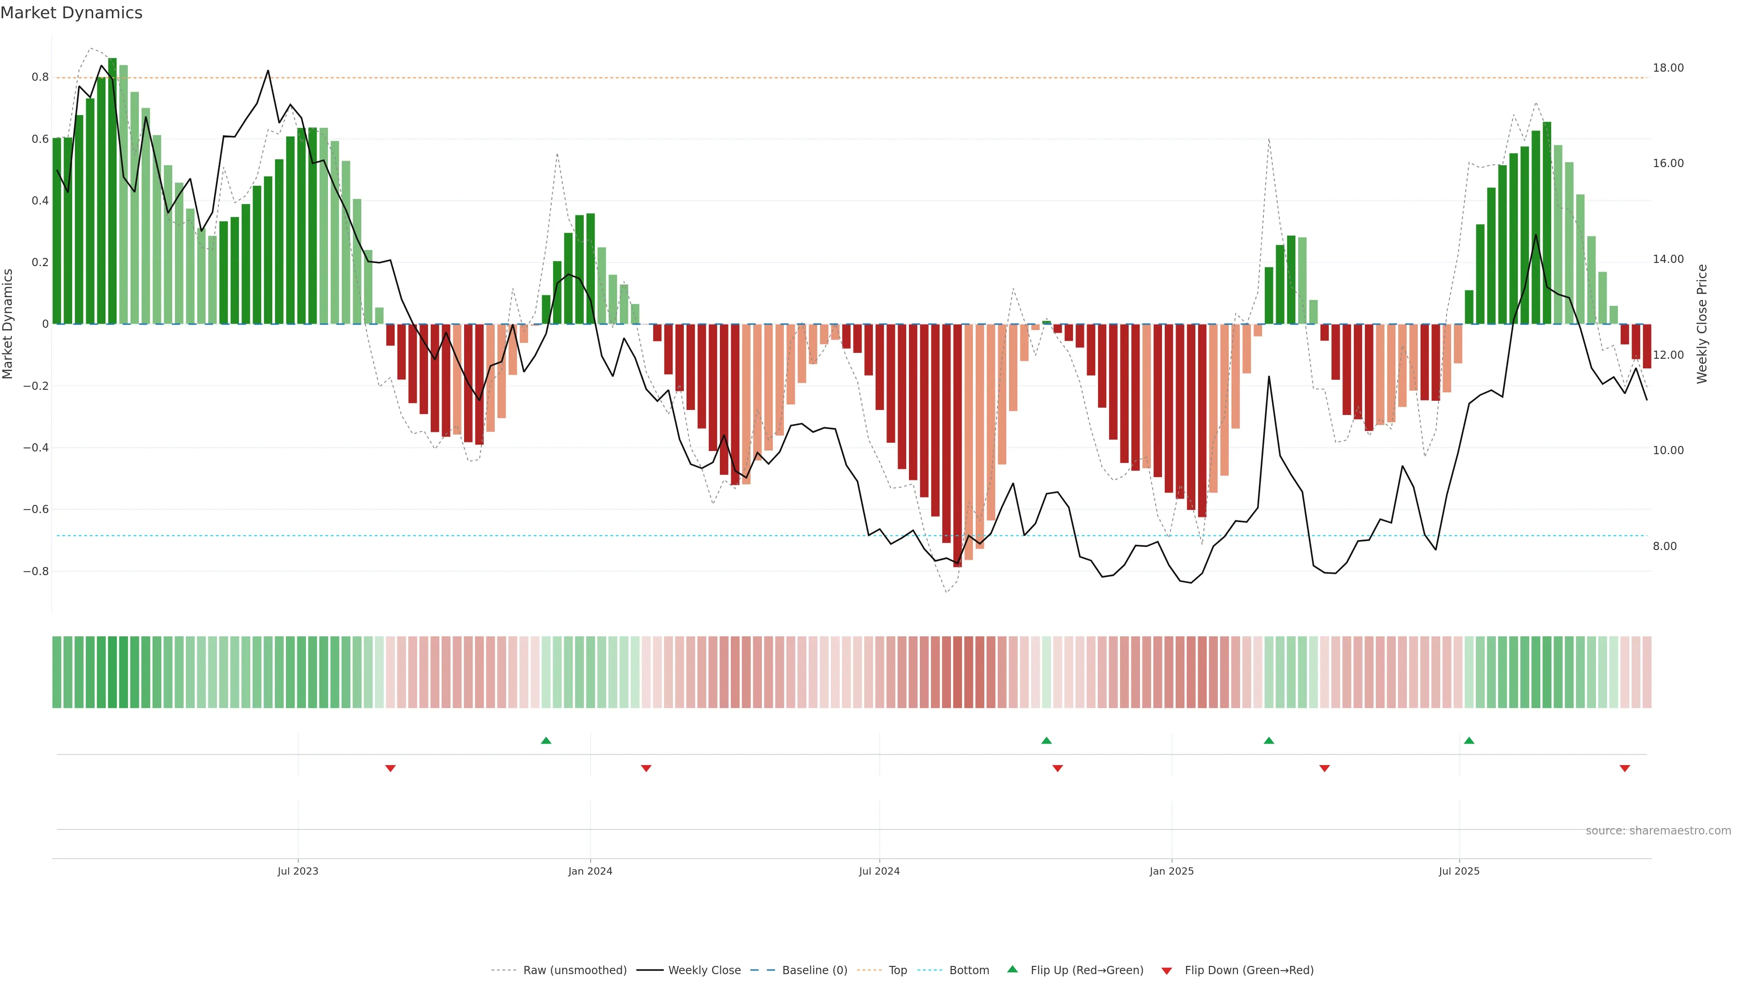Click the Flip Up triangle icon in legend

[1012, 969]
